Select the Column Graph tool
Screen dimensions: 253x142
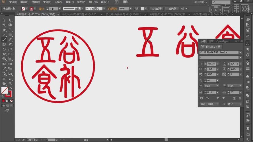pyautogui.click(x=10, y=74)
